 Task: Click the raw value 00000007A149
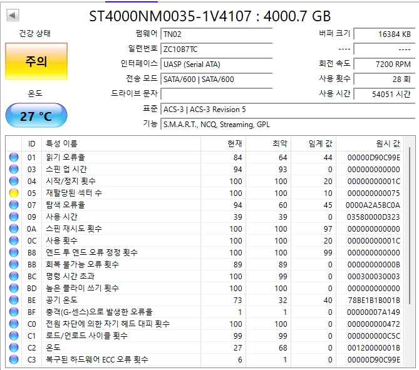tap(373, 312)
